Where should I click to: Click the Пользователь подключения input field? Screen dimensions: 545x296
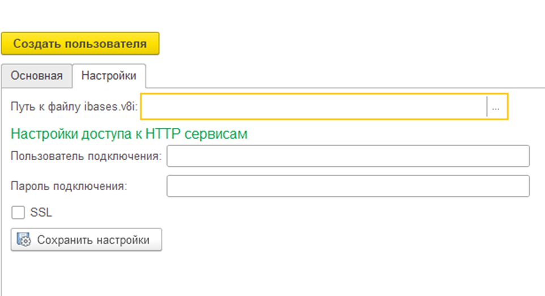[348, 156]
